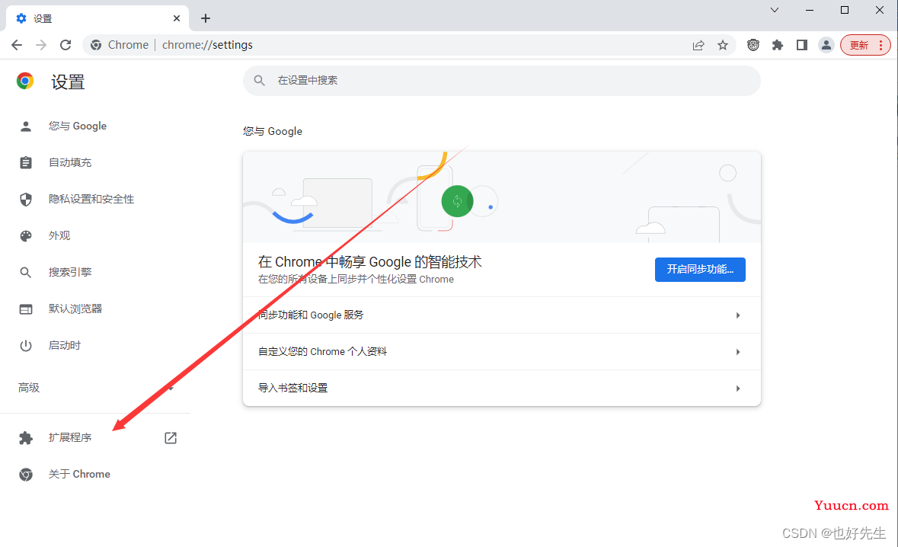
Task: Maximize the Chrome window
Action: pos(844,11)
